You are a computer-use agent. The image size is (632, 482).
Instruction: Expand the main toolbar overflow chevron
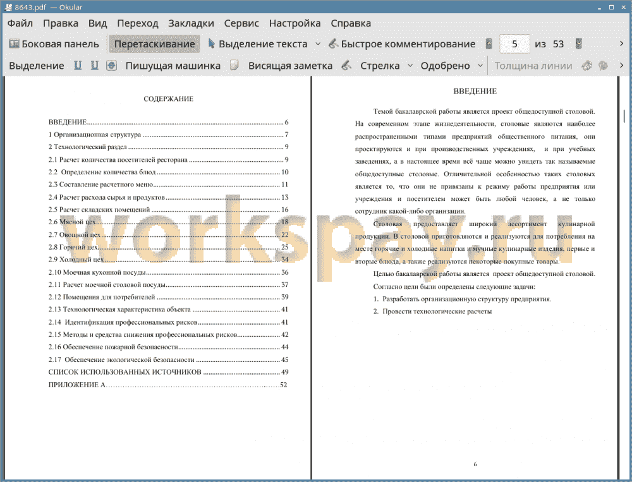point(621,44)
